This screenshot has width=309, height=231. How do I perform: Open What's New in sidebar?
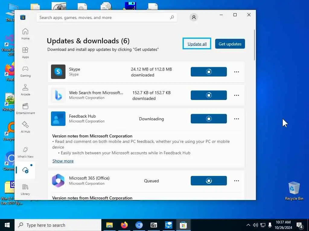25,152
